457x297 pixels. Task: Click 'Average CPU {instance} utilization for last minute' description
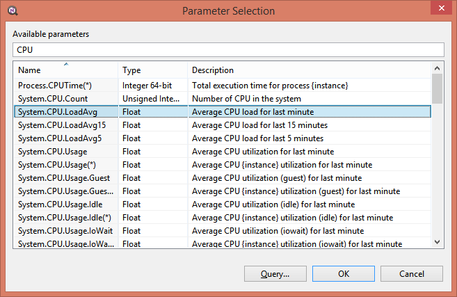[x=282, y=165]
